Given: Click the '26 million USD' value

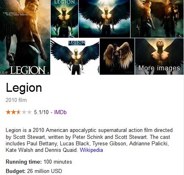Looking at the screenshot, I should click(x=45, y=171).
